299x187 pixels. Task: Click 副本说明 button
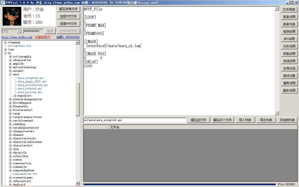[289, 91]
